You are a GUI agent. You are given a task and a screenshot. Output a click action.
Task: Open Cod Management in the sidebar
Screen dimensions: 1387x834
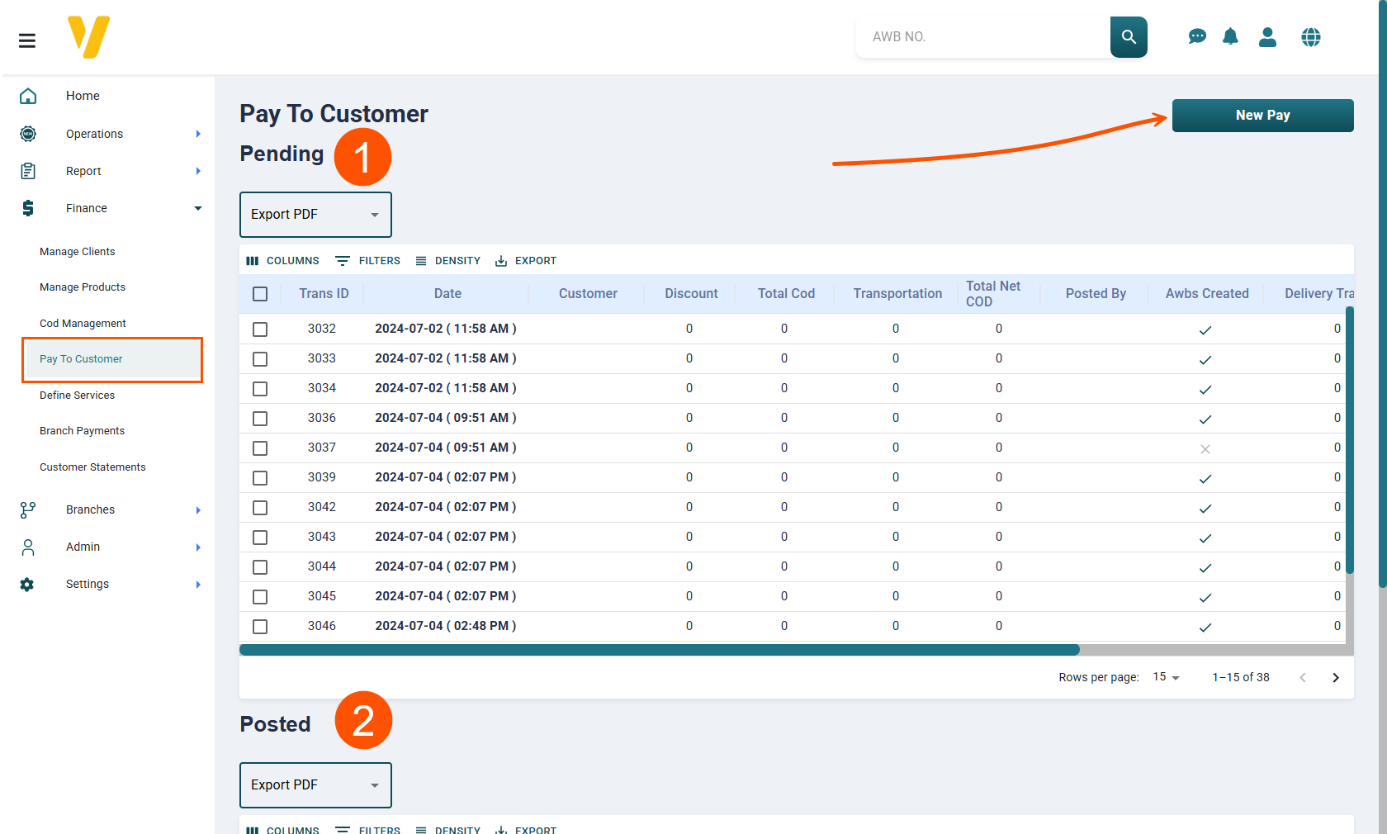point(83,324)
